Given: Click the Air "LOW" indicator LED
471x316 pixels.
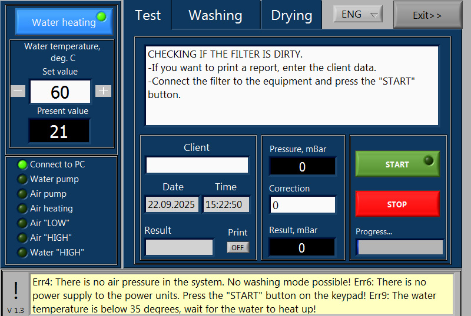Looking at the screenshot, I should [22, 223].
